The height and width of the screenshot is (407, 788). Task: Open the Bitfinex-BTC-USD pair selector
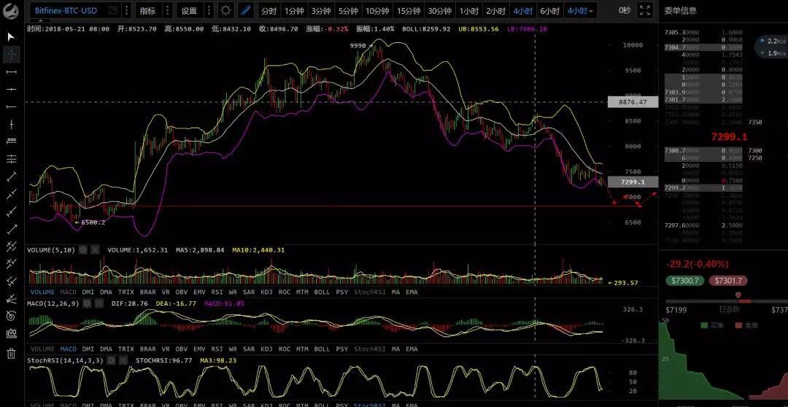tap(66, 10)
